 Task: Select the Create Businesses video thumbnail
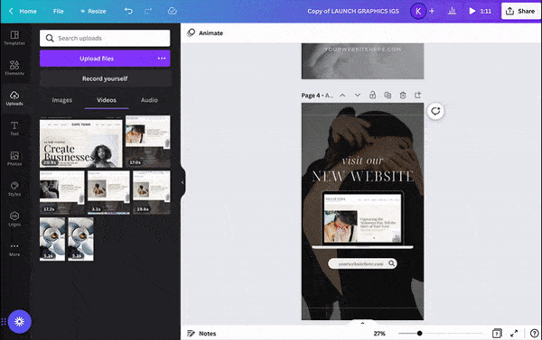[81, 142]
